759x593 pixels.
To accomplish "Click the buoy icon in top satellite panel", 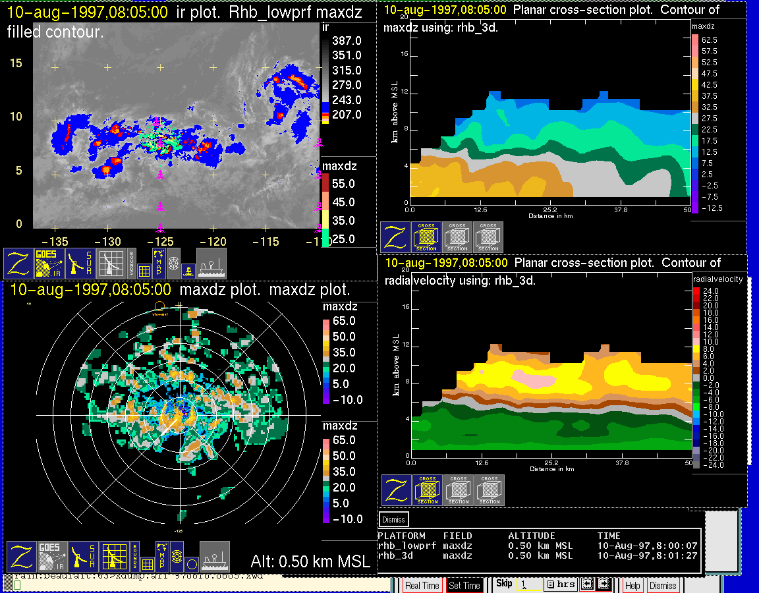I will tap(188, 270).
